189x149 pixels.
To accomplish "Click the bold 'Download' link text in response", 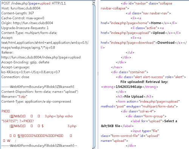I will tap(166, 43).
